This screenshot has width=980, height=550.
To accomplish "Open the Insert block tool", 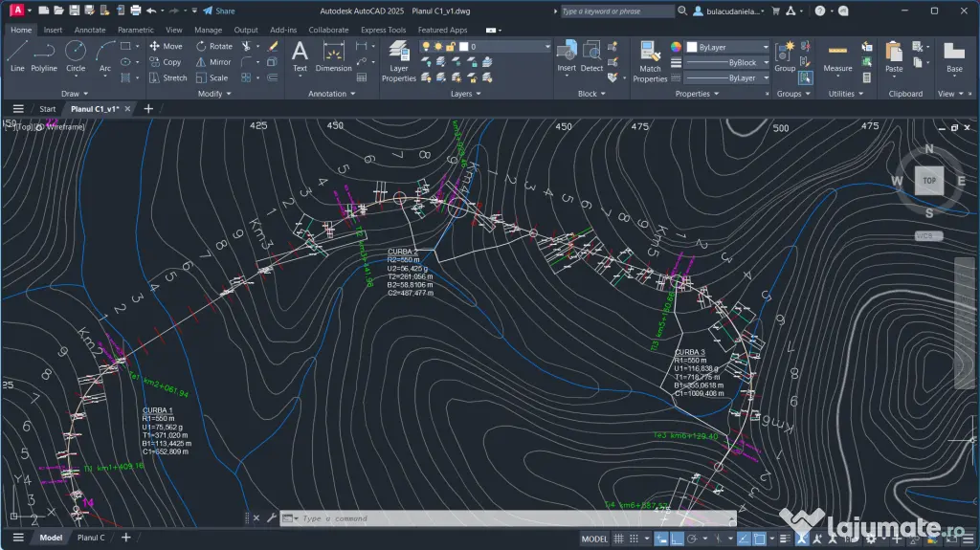I will click(x=567, y=56).
